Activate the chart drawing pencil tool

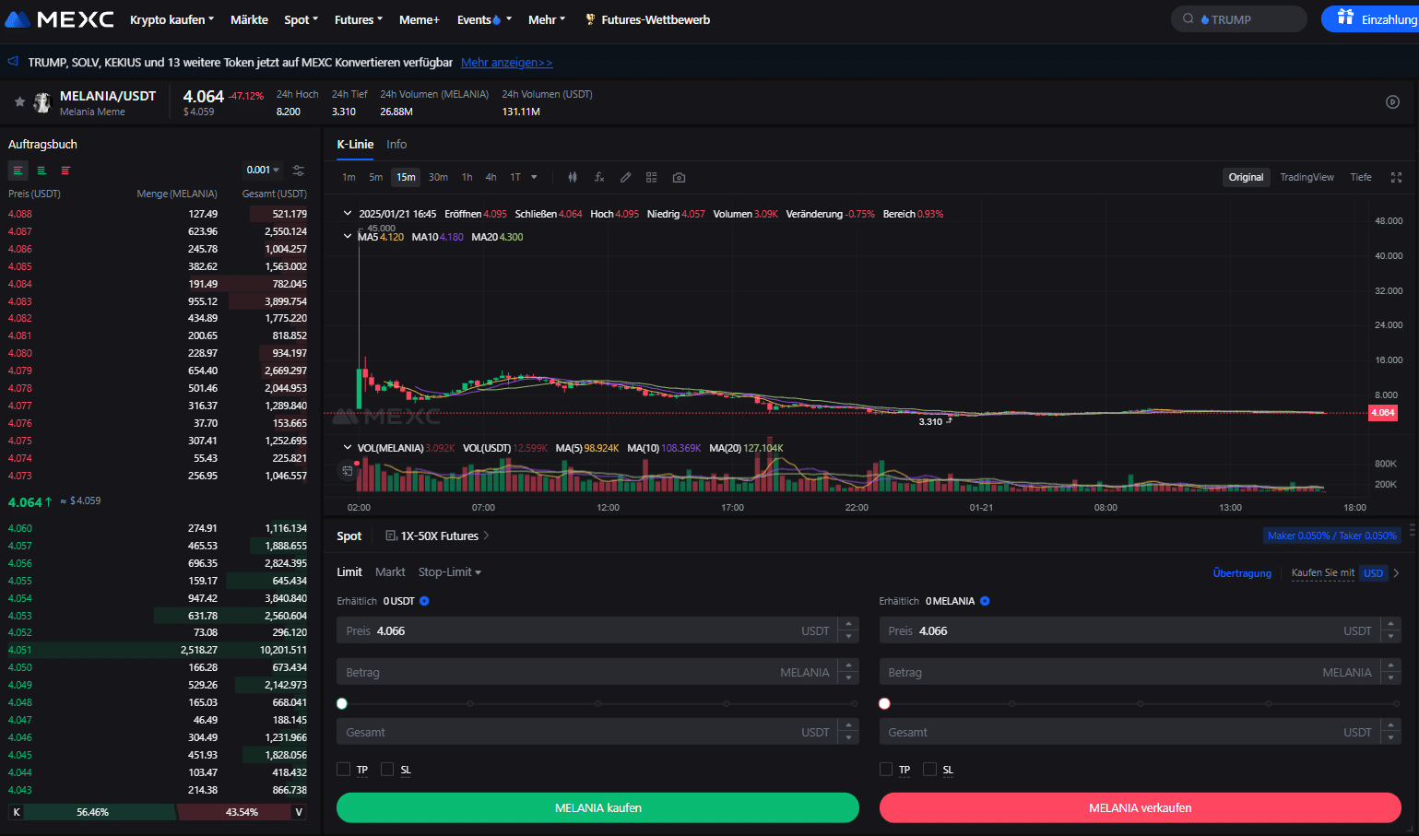point(625,177)
